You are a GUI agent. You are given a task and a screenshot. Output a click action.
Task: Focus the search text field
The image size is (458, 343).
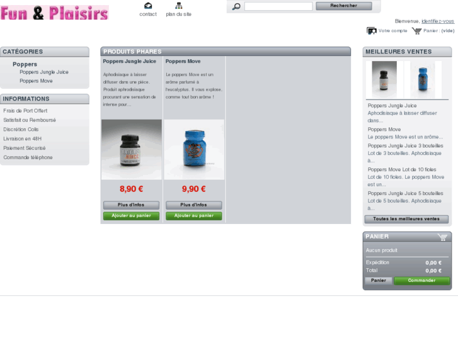(278, 6)
